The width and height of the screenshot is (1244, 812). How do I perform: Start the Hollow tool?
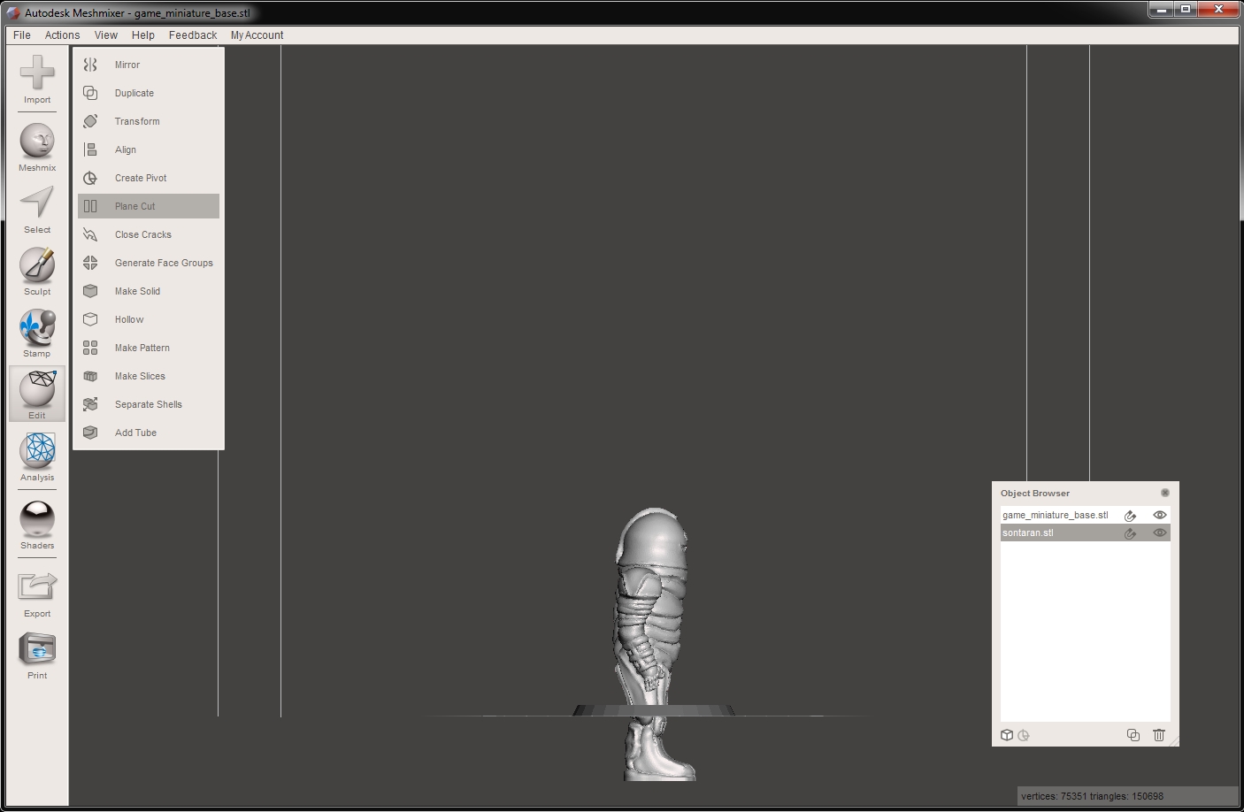[149, 319]
